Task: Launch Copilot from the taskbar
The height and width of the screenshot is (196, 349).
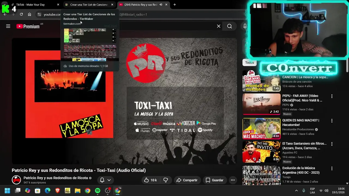Action: click(x=28, y=191)
